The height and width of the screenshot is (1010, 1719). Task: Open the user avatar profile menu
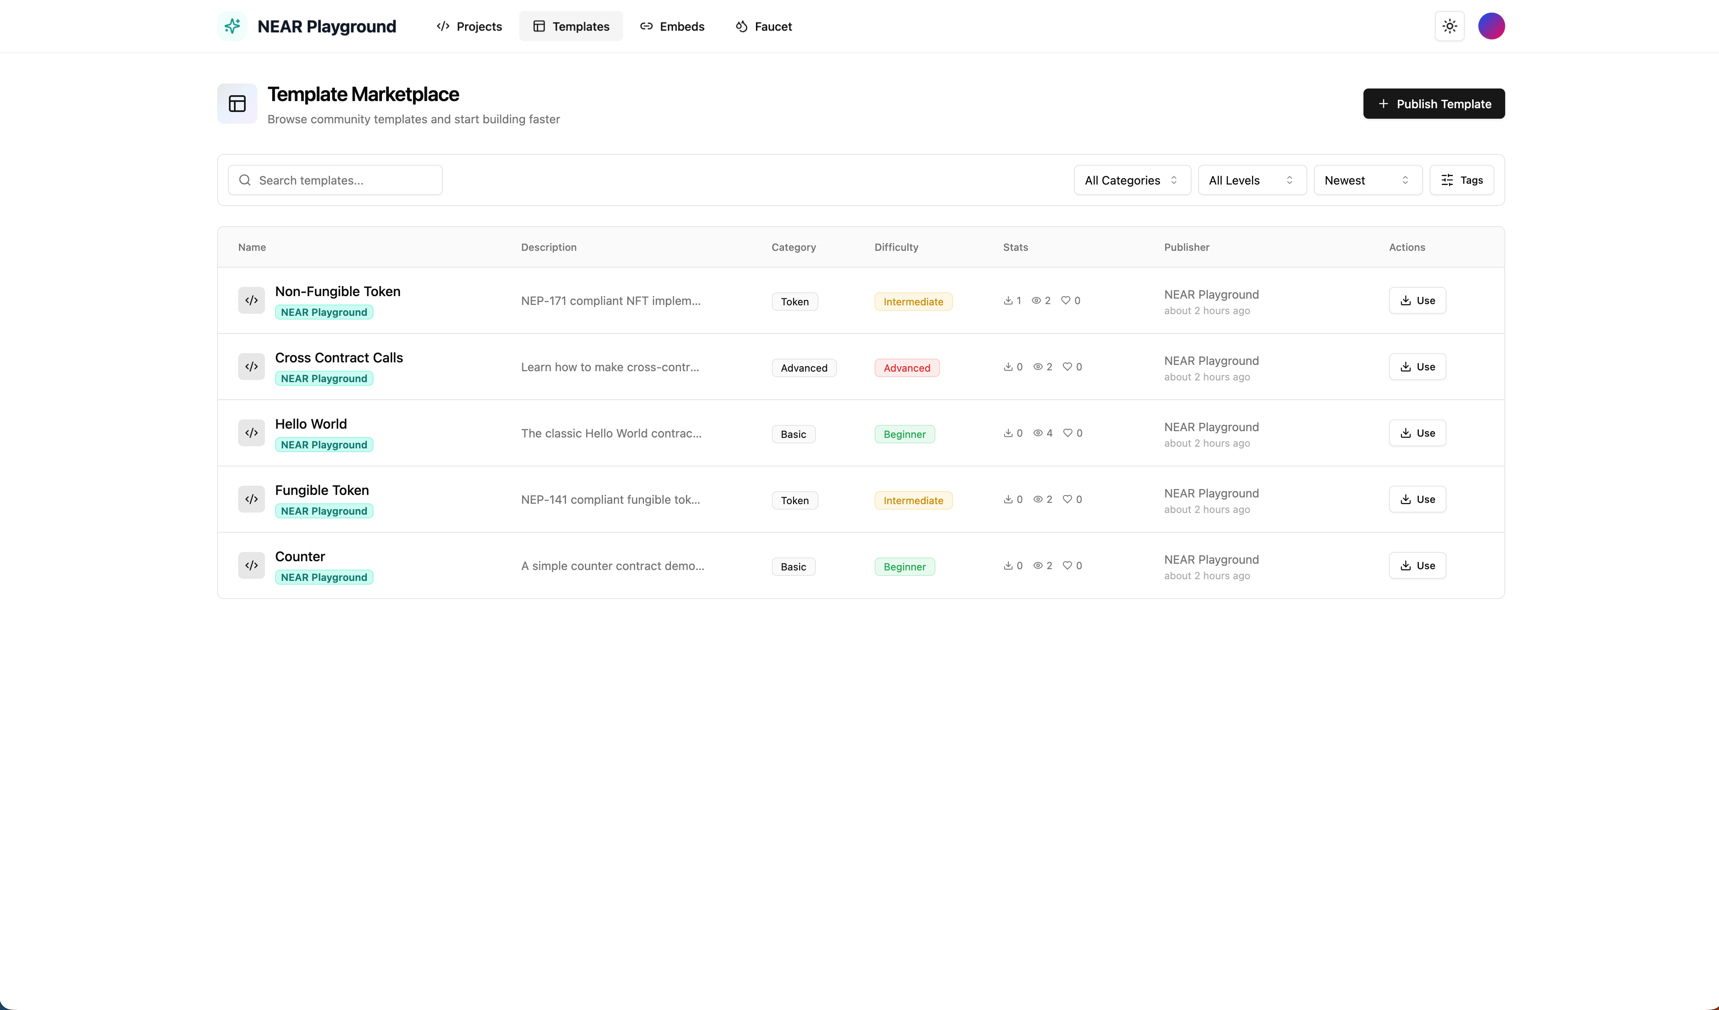1491,26
